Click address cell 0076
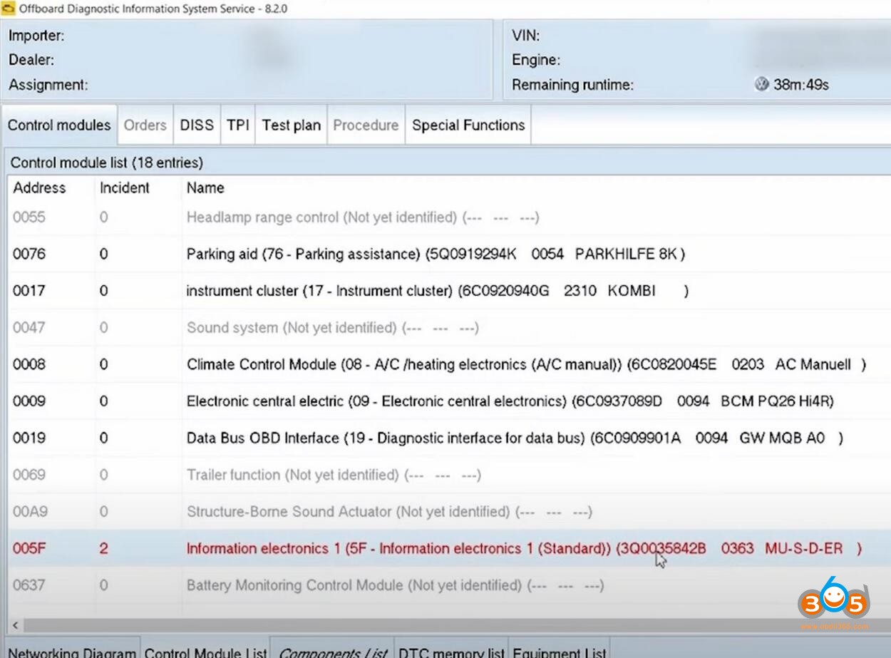This screenshot has height=658, width=891. 29,254
